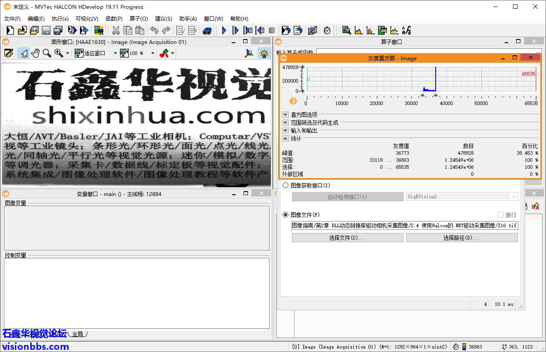
Task: Click the right range marker under histogram
Action: (435, 95)
